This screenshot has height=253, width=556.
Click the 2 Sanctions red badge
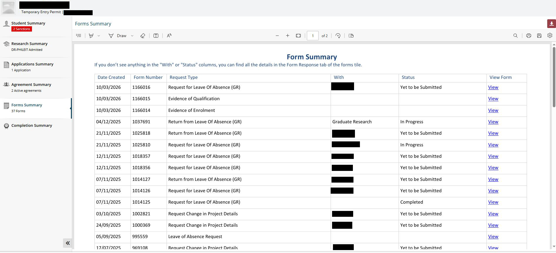(22, 29)
